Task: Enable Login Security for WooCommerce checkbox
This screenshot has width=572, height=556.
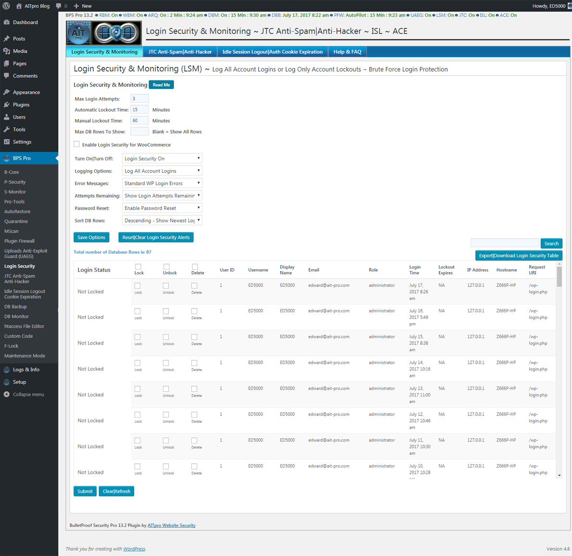Action: click(76, 144)
